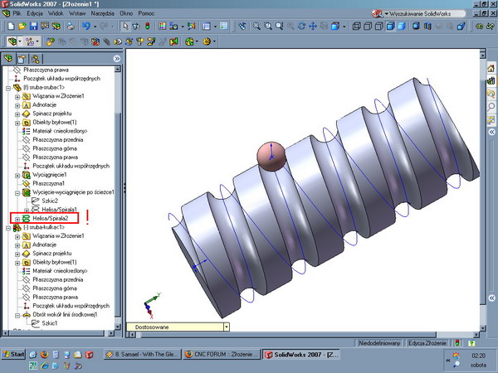
Task: Select Płaszczyzna1 in the feature tree
Action: click(x=49, y=183)
